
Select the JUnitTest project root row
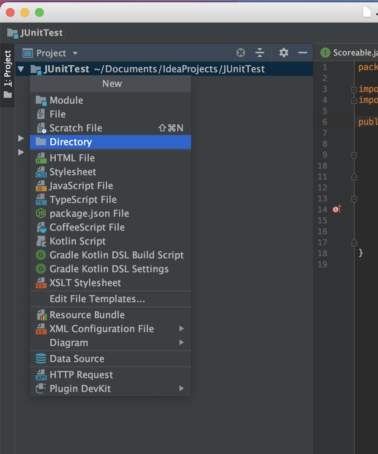164,69
